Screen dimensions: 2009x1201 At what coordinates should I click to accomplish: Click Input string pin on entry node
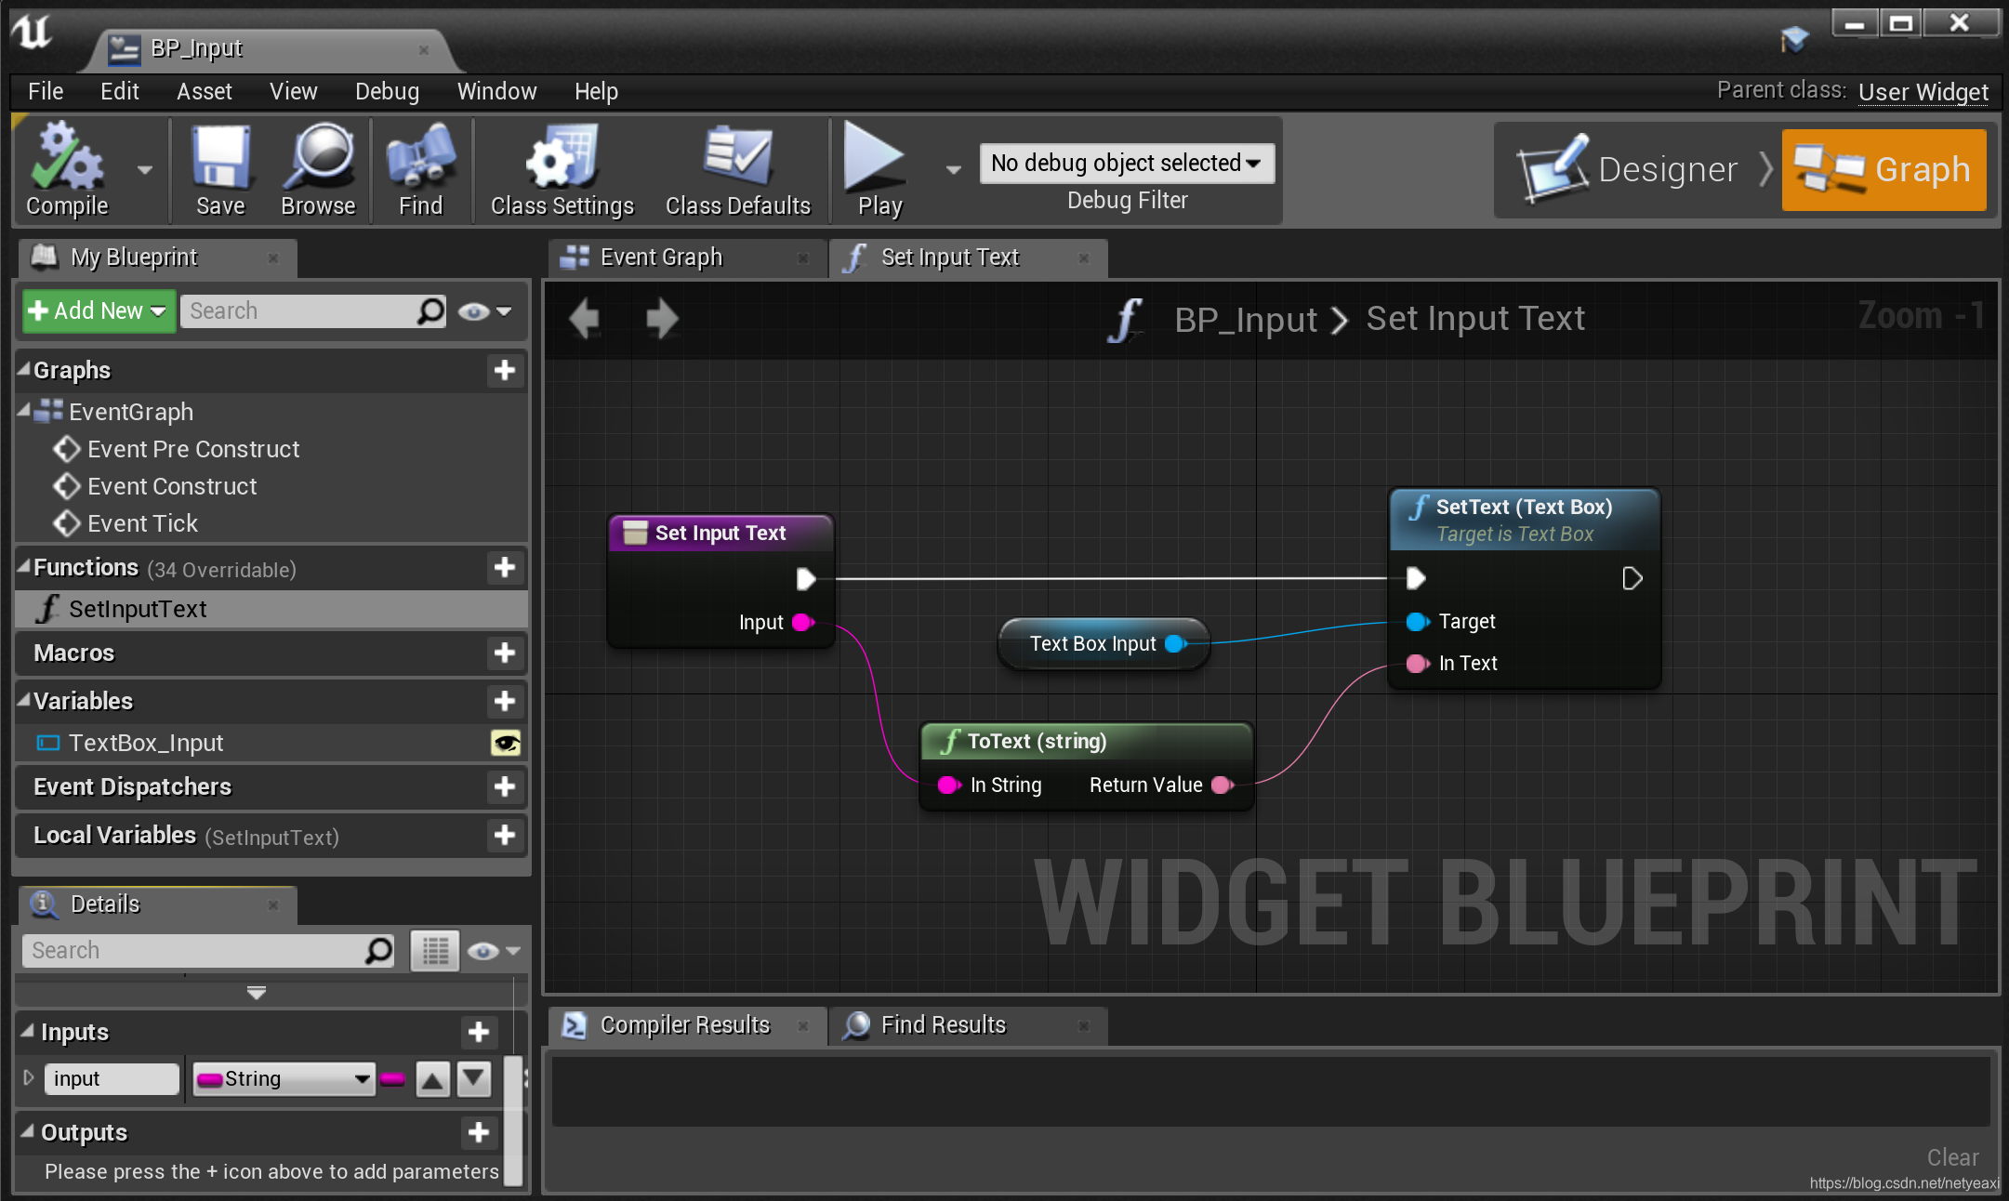tap(803, 623)
